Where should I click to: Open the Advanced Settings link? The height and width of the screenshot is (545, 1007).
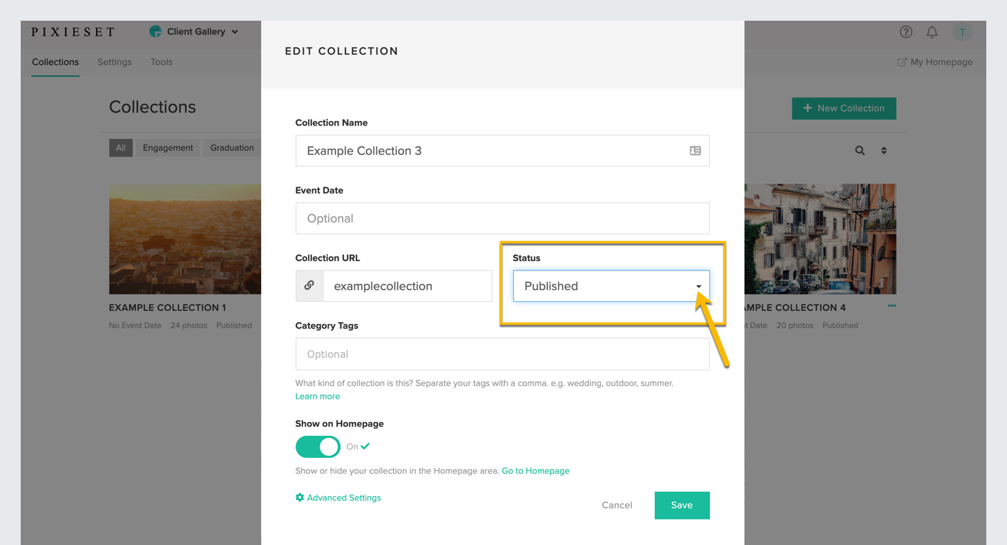click(x=338, y=497)
